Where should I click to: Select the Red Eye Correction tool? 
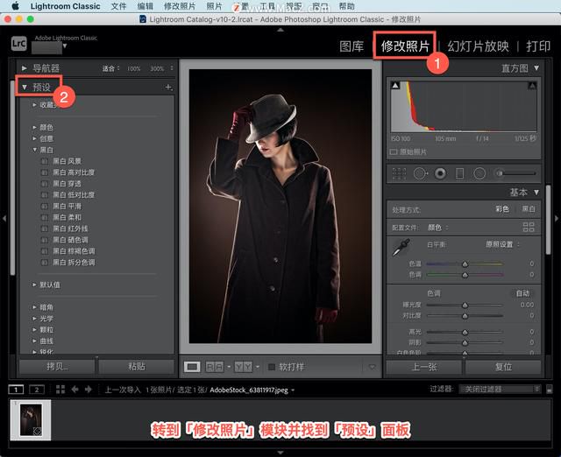pos(440,173)
